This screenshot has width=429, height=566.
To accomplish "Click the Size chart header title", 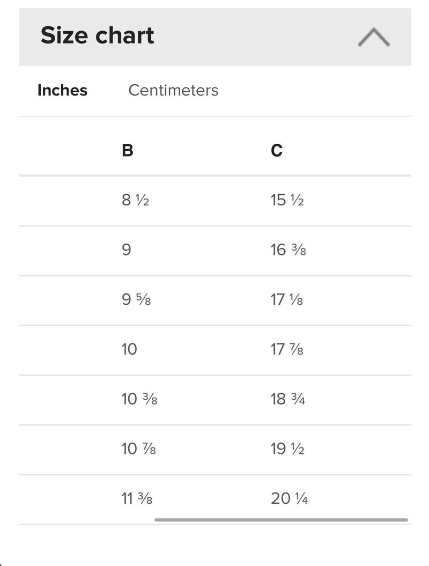I will tap(98, 35).
